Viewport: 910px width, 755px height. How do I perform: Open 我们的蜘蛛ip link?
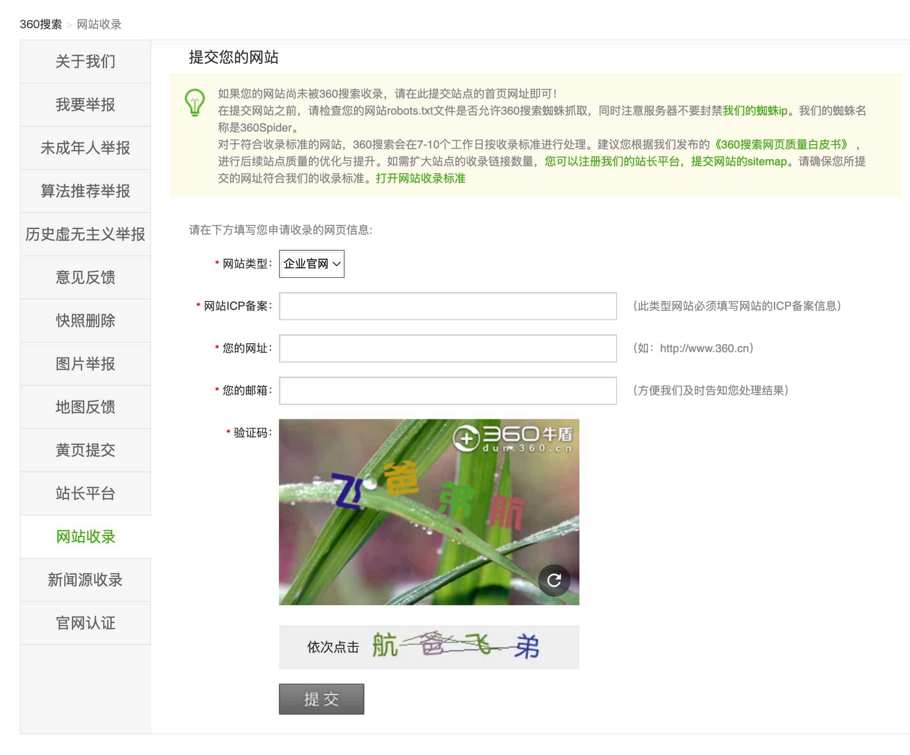tap(755, 111)
